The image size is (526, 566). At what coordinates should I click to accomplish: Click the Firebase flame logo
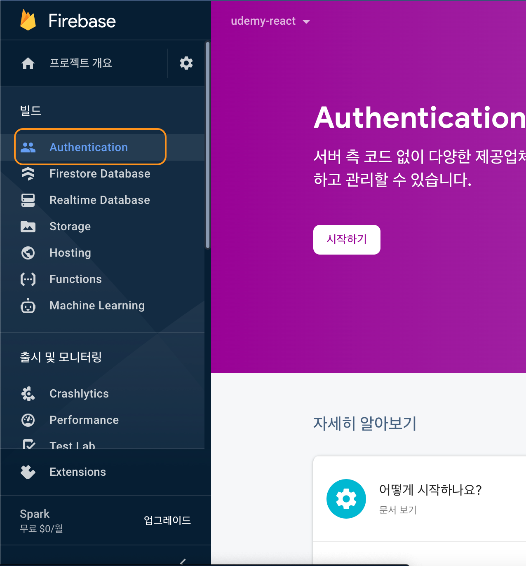click(x=28, y=20)
